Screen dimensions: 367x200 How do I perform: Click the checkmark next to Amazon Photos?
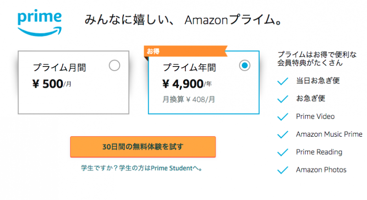point(283,170)
